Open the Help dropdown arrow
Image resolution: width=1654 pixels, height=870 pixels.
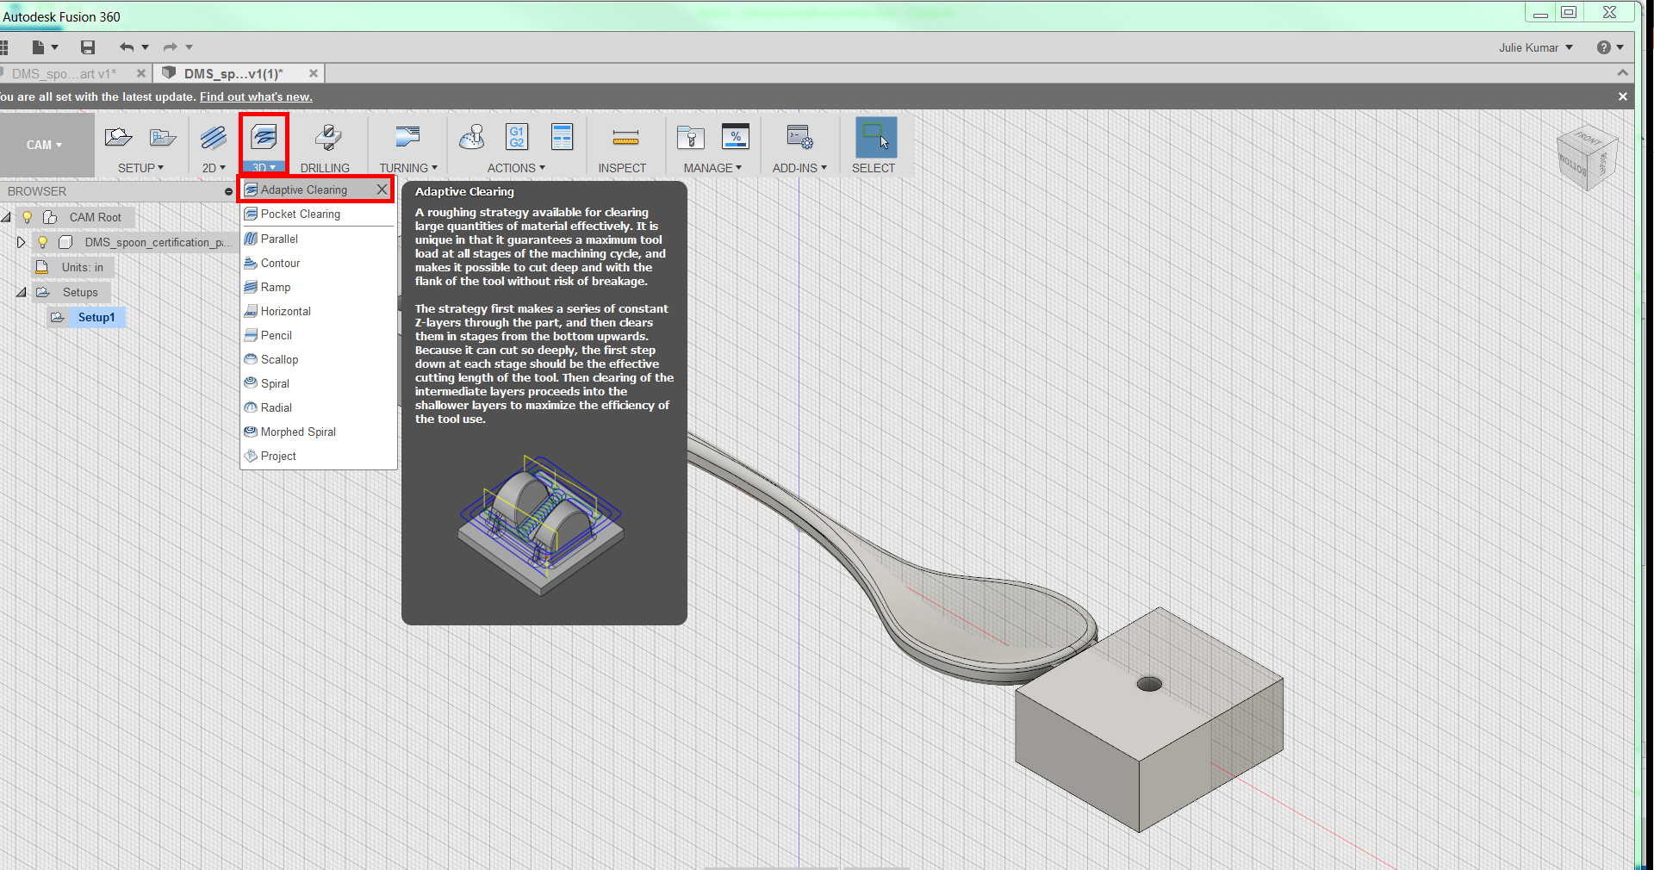[1620, 47]
